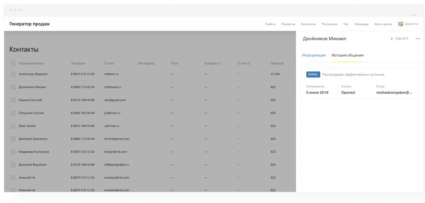Screen dimensions: 425x203
Task: Click the Теги column header
Action: [174, 63]
